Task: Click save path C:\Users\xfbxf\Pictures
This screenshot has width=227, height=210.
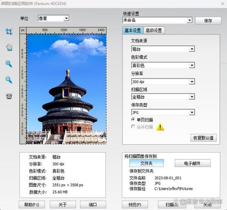Action: pos(174,188)
